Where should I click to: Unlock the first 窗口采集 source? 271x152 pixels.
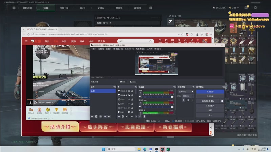[x=132, y=91]
